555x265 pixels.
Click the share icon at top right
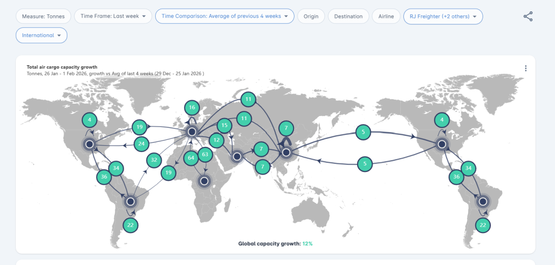coord(528,16)
